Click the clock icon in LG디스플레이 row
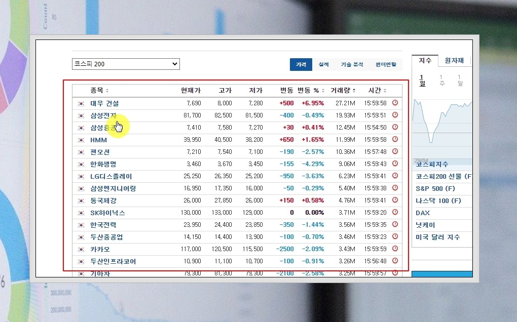This screenshot has width=517, height=322. point(395,176)
